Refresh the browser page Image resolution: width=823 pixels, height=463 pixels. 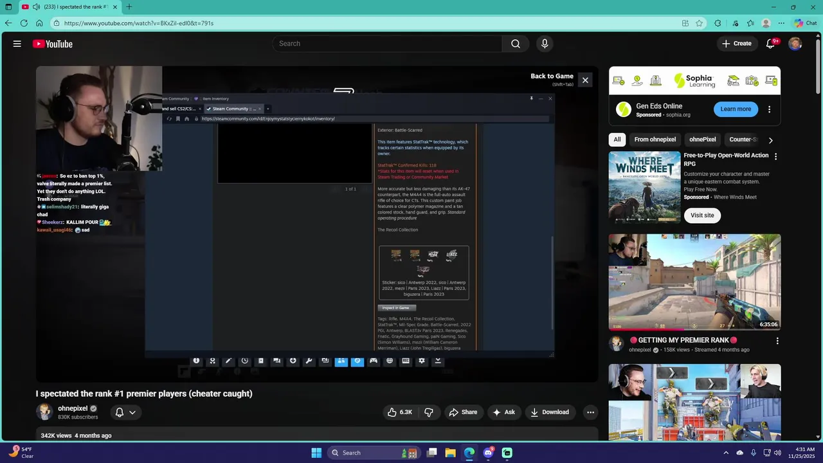24,23
